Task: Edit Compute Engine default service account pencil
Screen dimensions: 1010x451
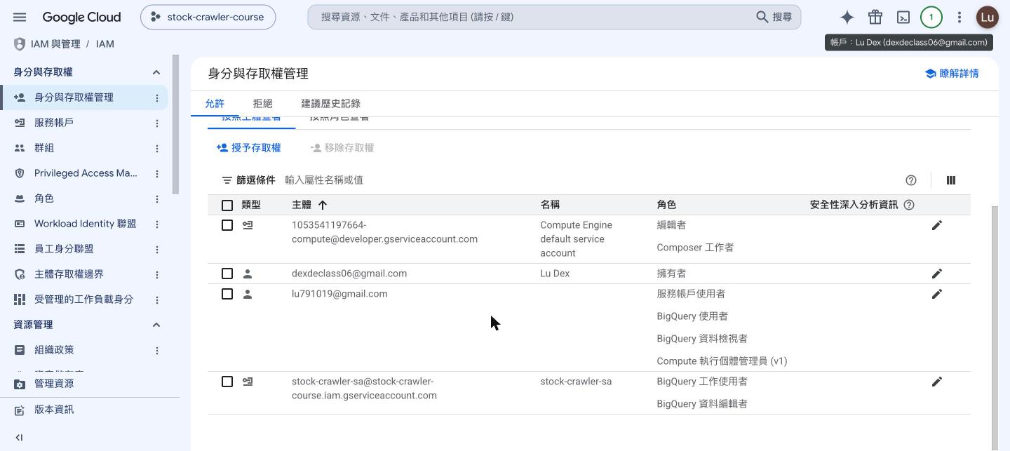Action: [936, 225]
